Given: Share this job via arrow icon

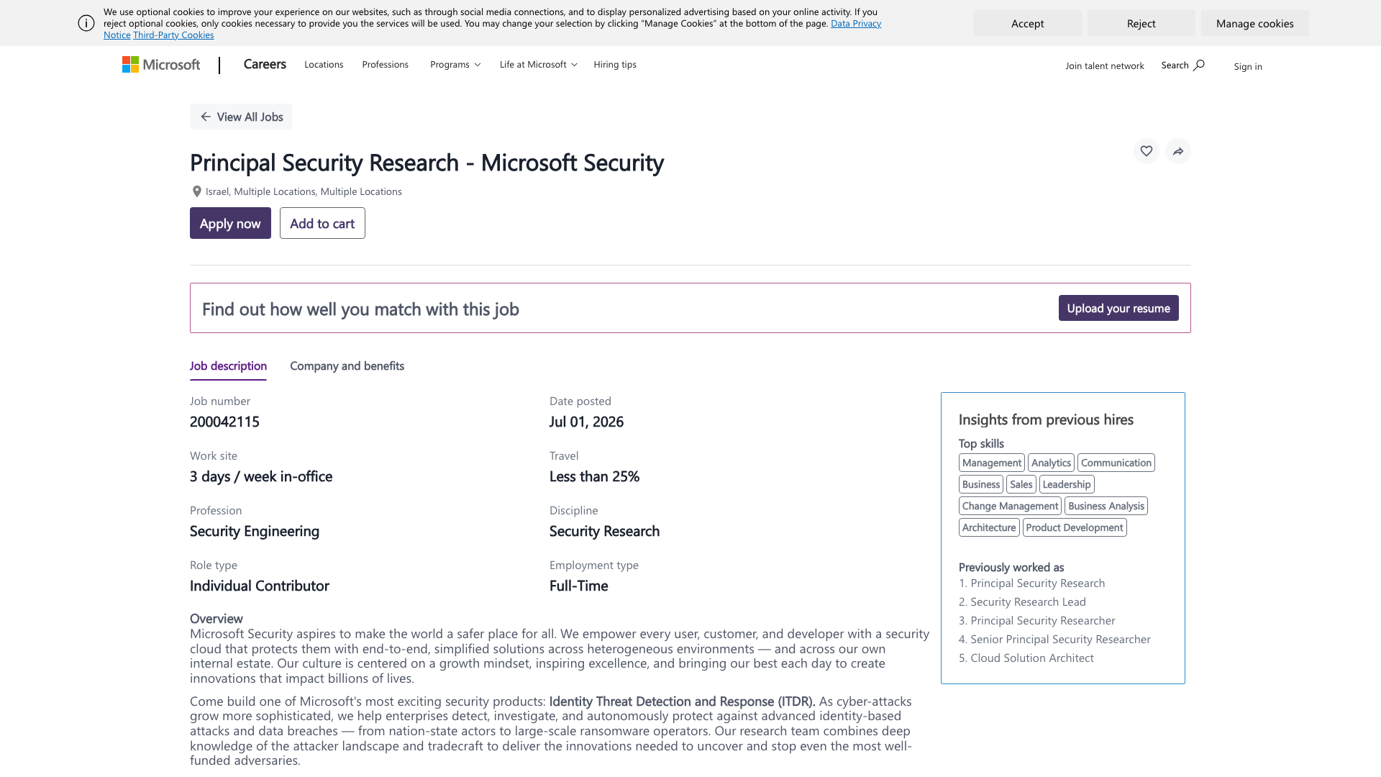Looking at the screenshot, I should [x=1178, y=151].
